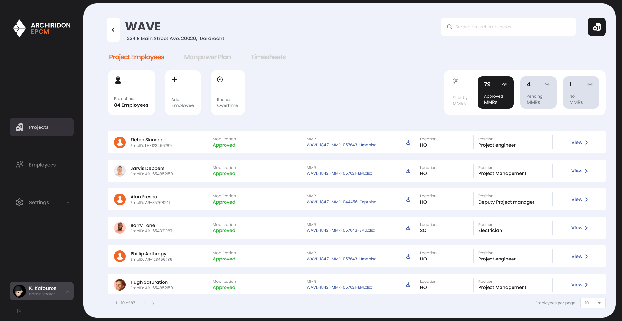Click Barry Tone's SO location value
622x321 pixels.
pyautogui.click(x=423, y=231)
